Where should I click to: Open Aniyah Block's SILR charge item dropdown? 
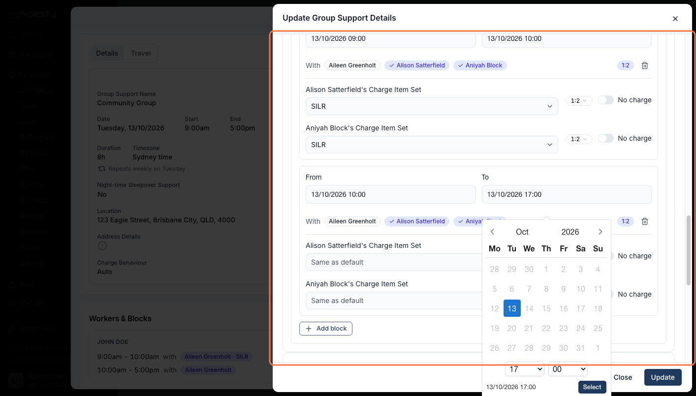pyautogui.click(x=432, y=145)
